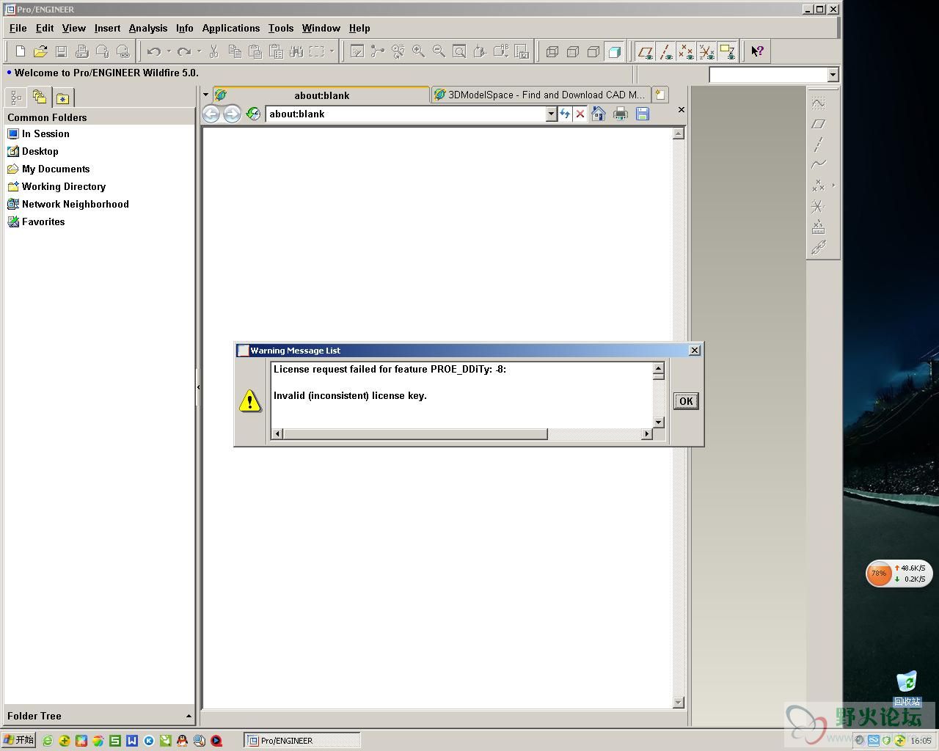Click OK in the Warning Message List

pyautogui.click(x=686, y=401)
